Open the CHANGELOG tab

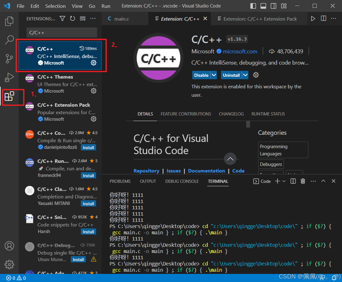point(231,114)
